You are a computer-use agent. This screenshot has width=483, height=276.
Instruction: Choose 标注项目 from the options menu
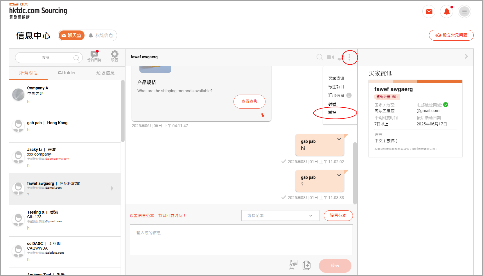click(x=336, y=87)
